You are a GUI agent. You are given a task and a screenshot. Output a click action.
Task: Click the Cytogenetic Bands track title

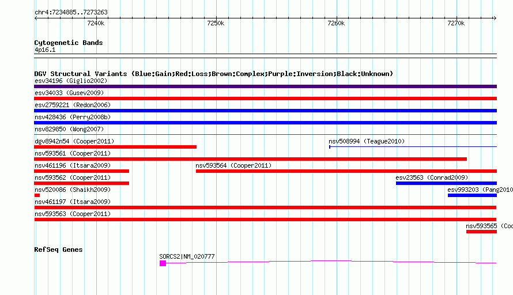69,43
